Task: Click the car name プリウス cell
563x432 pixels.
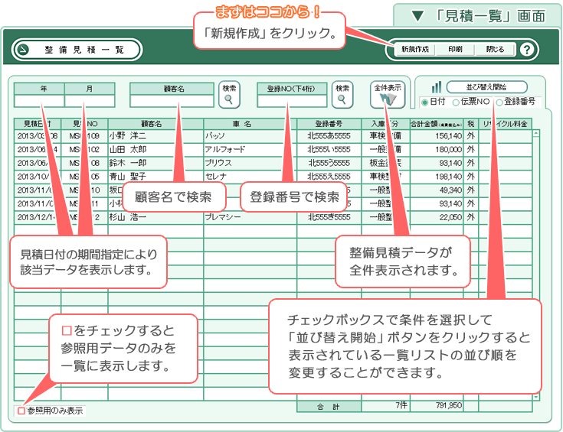Action: pyautogui.click(x=250, y=163)
